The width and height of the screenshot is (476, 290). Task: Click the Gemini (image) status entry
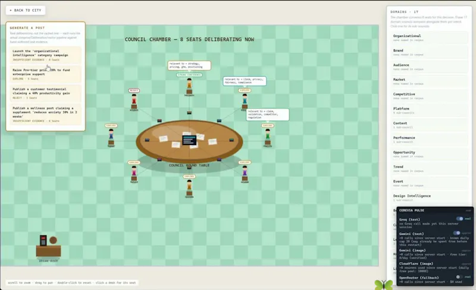pos(434,254)
